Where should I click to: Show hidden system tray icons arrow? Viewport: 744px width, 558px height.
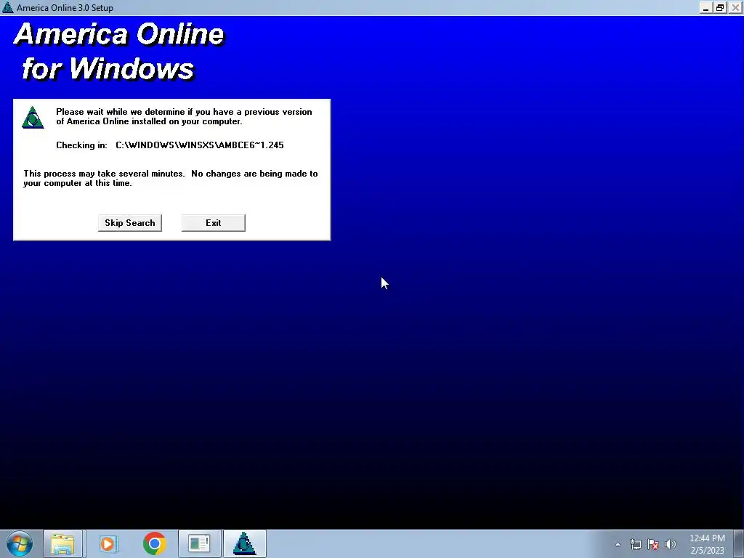click(618, 544)
